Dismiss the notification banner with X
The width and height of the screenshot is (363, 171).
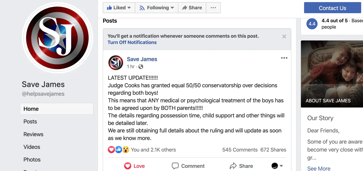click(284, 36)
